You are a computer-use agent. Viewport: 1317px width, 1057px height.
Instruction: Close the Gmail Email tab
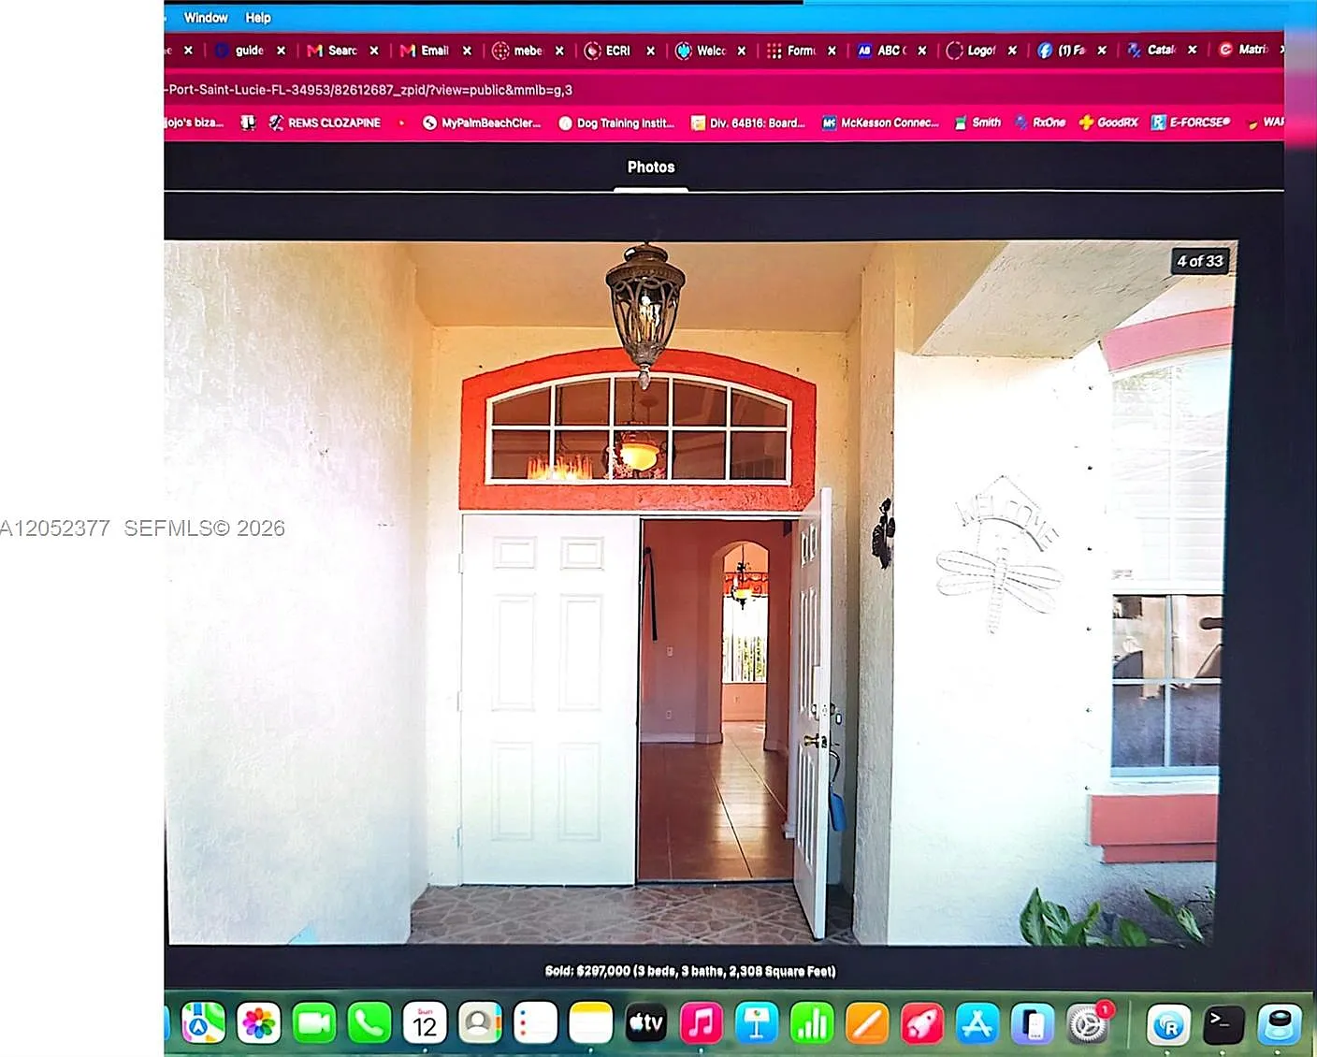point(467,51)
